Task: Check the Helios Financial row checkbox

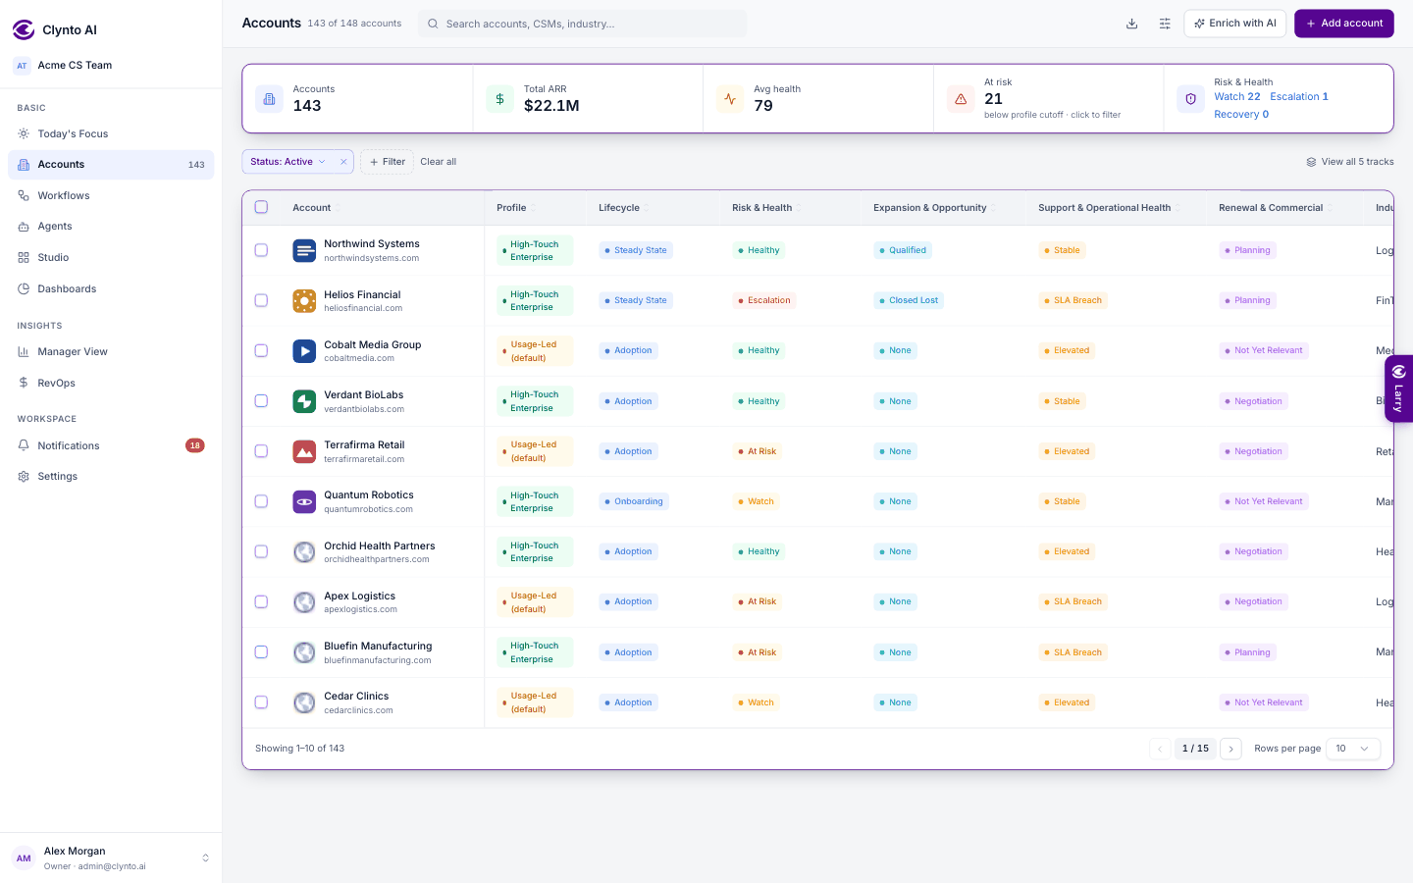Action: coord(261,300)
